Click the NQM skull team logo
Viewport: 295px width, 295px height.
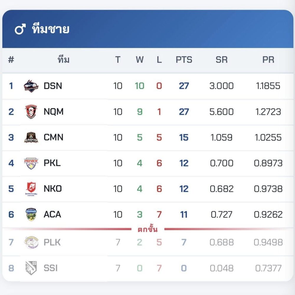31,112
